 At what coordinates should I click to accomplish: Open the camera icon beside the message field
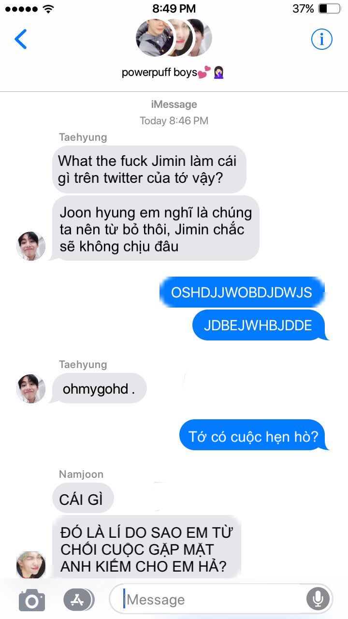32,600
